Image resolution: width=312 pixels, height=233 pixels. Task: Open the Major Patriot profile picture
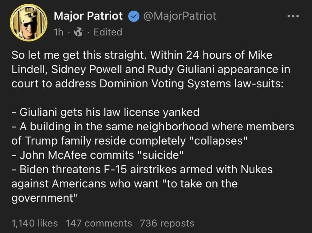pos(28,22)
